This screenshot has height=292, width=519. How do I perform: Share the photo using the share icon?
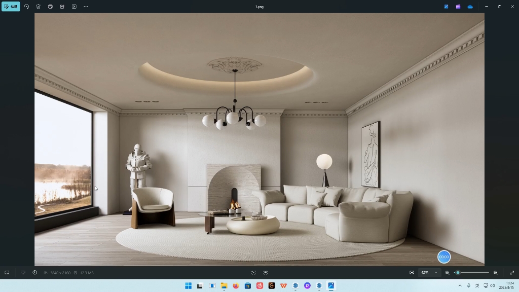coord(62,7)
